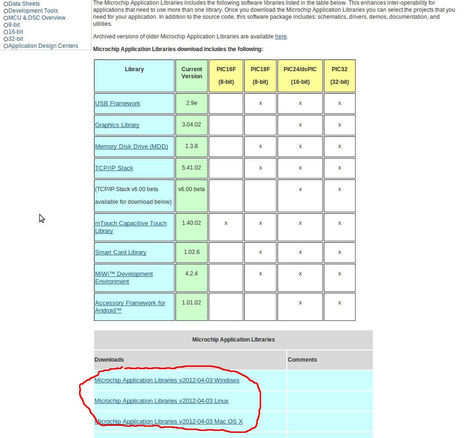This screenshot has width=466, height=438.
Task: Click the version cell 2.9e
Action: pos(192,104)
